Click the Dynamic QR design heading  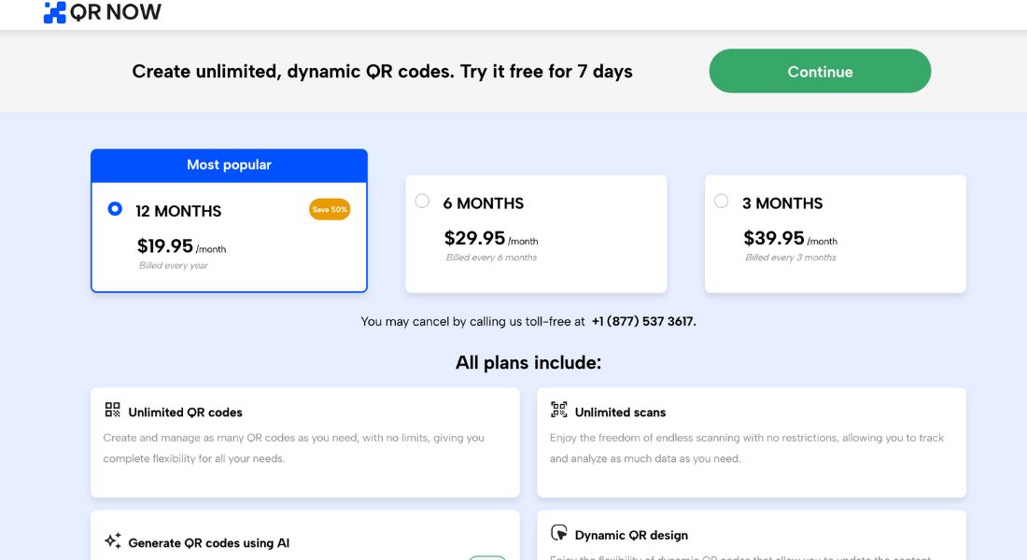click(631, 535)
